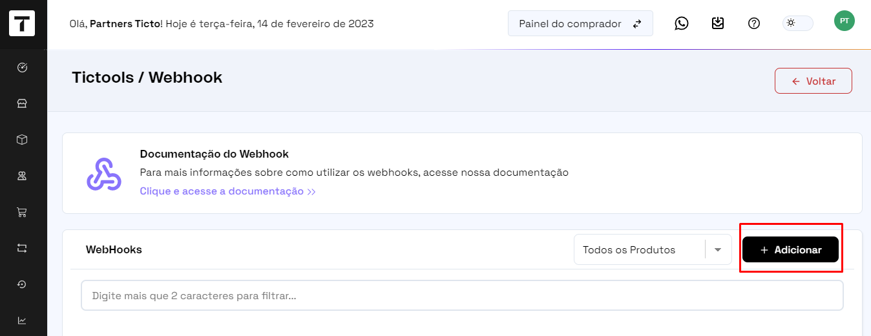Switch to Painel do comprador
Image resolution: width=871 pixels, height=336 pixels.
[x=580, y=24]
